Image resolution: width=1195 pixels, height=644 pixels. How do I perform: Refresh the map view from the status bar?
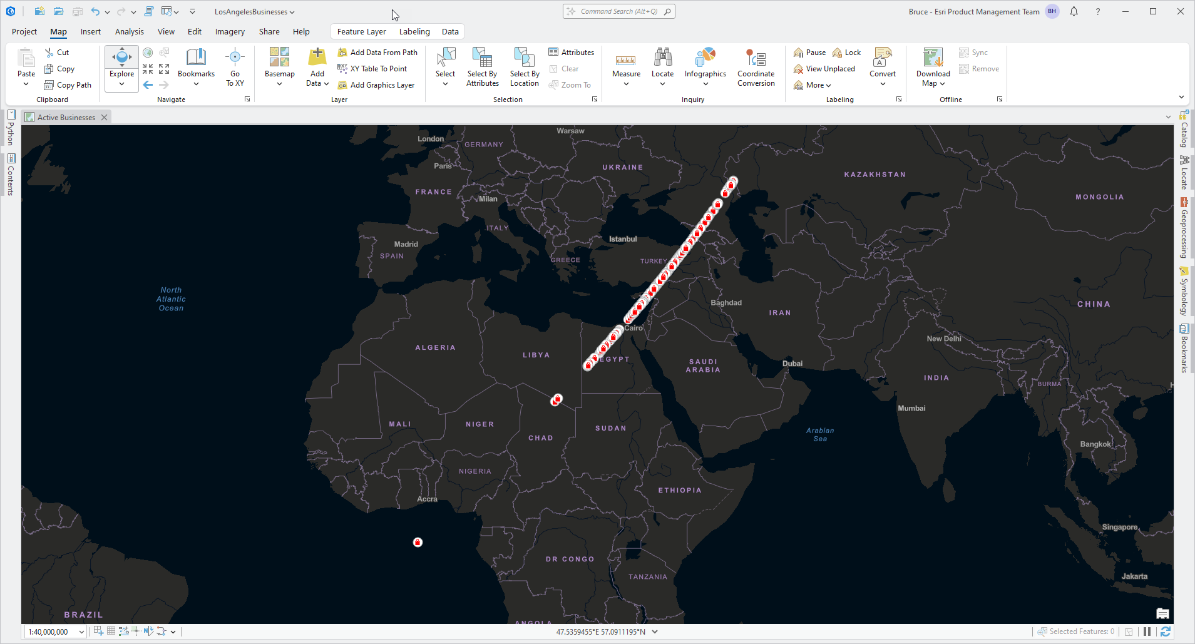(1166, 631)
